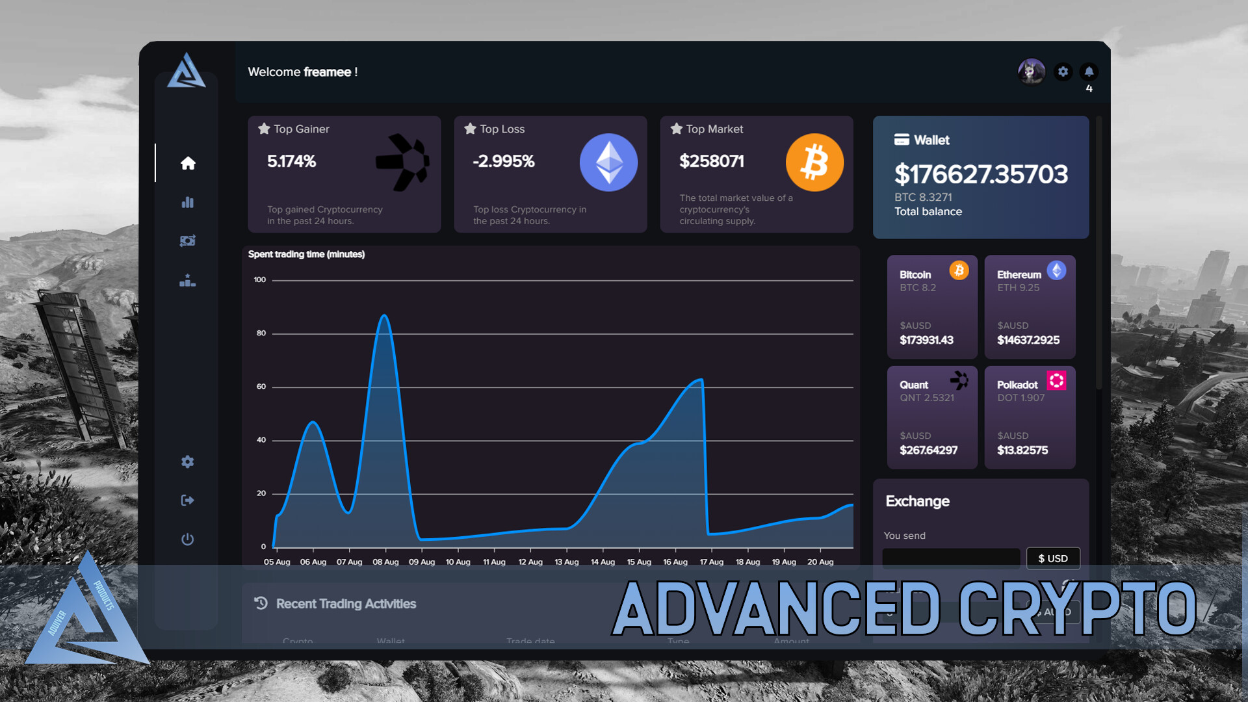
Task: Open the bar chart statistics sidebar icon
Action: pyautogui.click(x=188, y=202)
